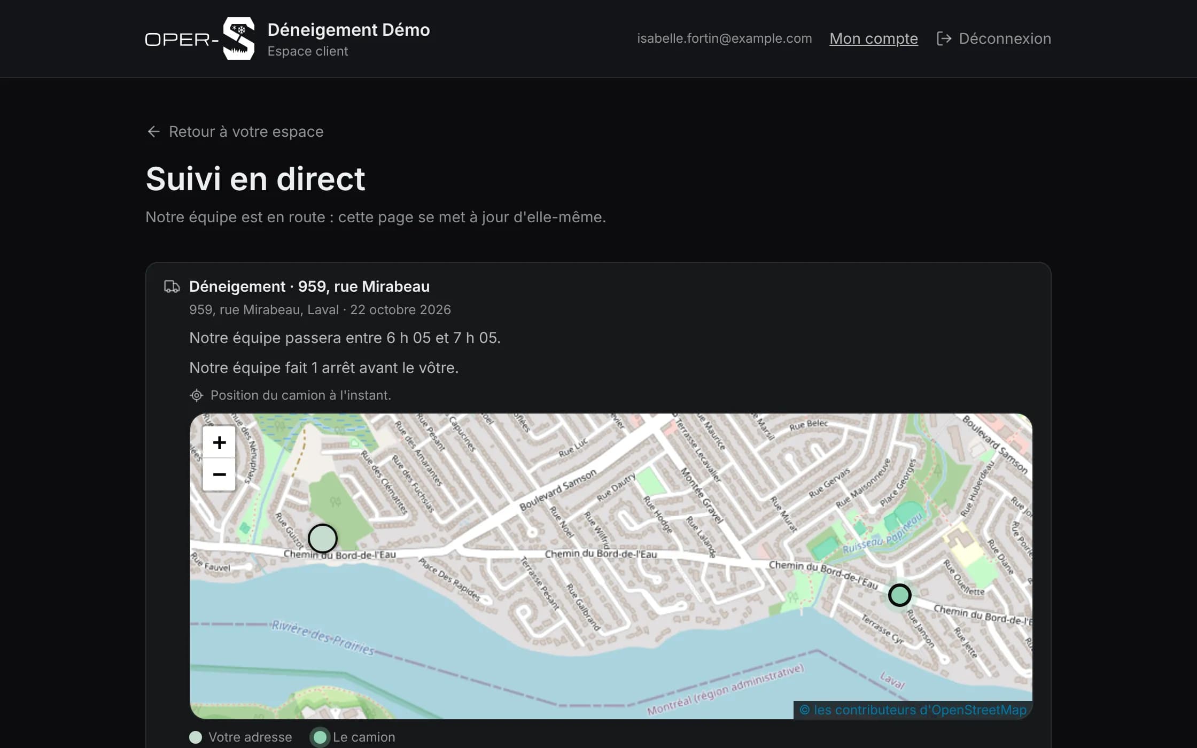The height and width of the screenshot is (748, 1197).
Task: Click the truck icon beside Déneigement heading
Action: (x=172, y=286)
